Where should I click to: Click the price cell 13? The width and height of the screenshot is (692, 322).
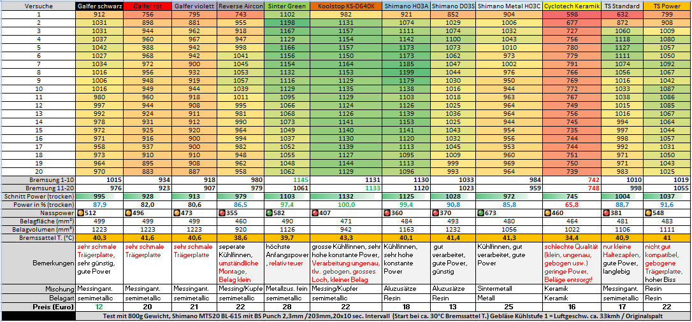[452, 307]
